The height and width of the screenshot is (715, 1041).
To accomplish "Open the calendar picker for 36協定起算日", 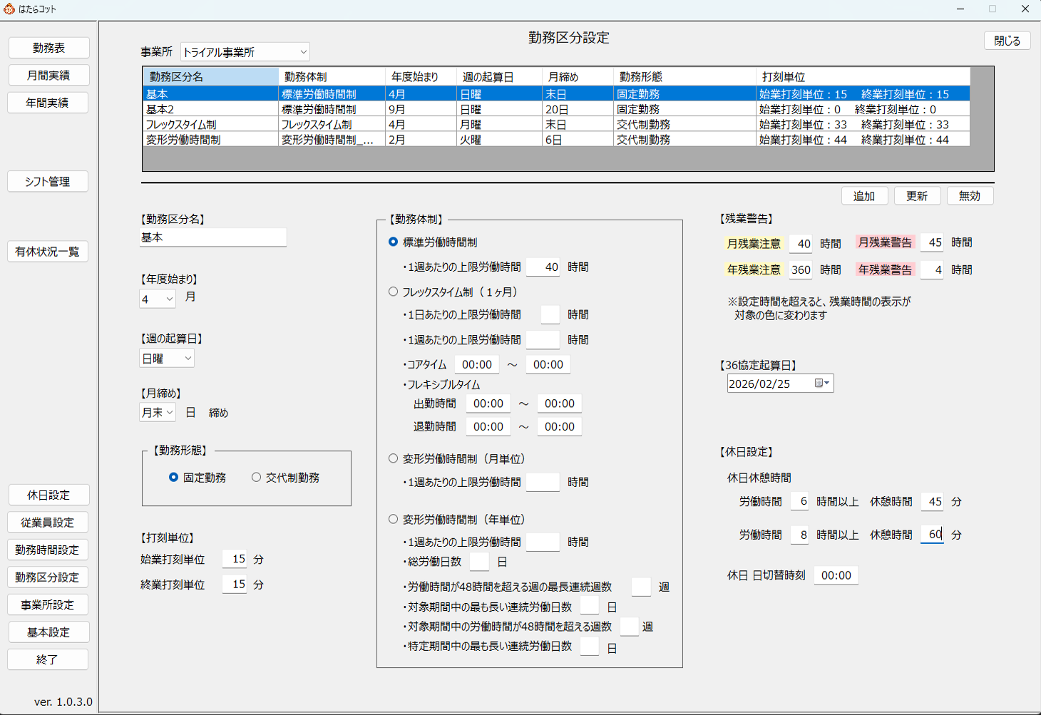I will [822, 384].
